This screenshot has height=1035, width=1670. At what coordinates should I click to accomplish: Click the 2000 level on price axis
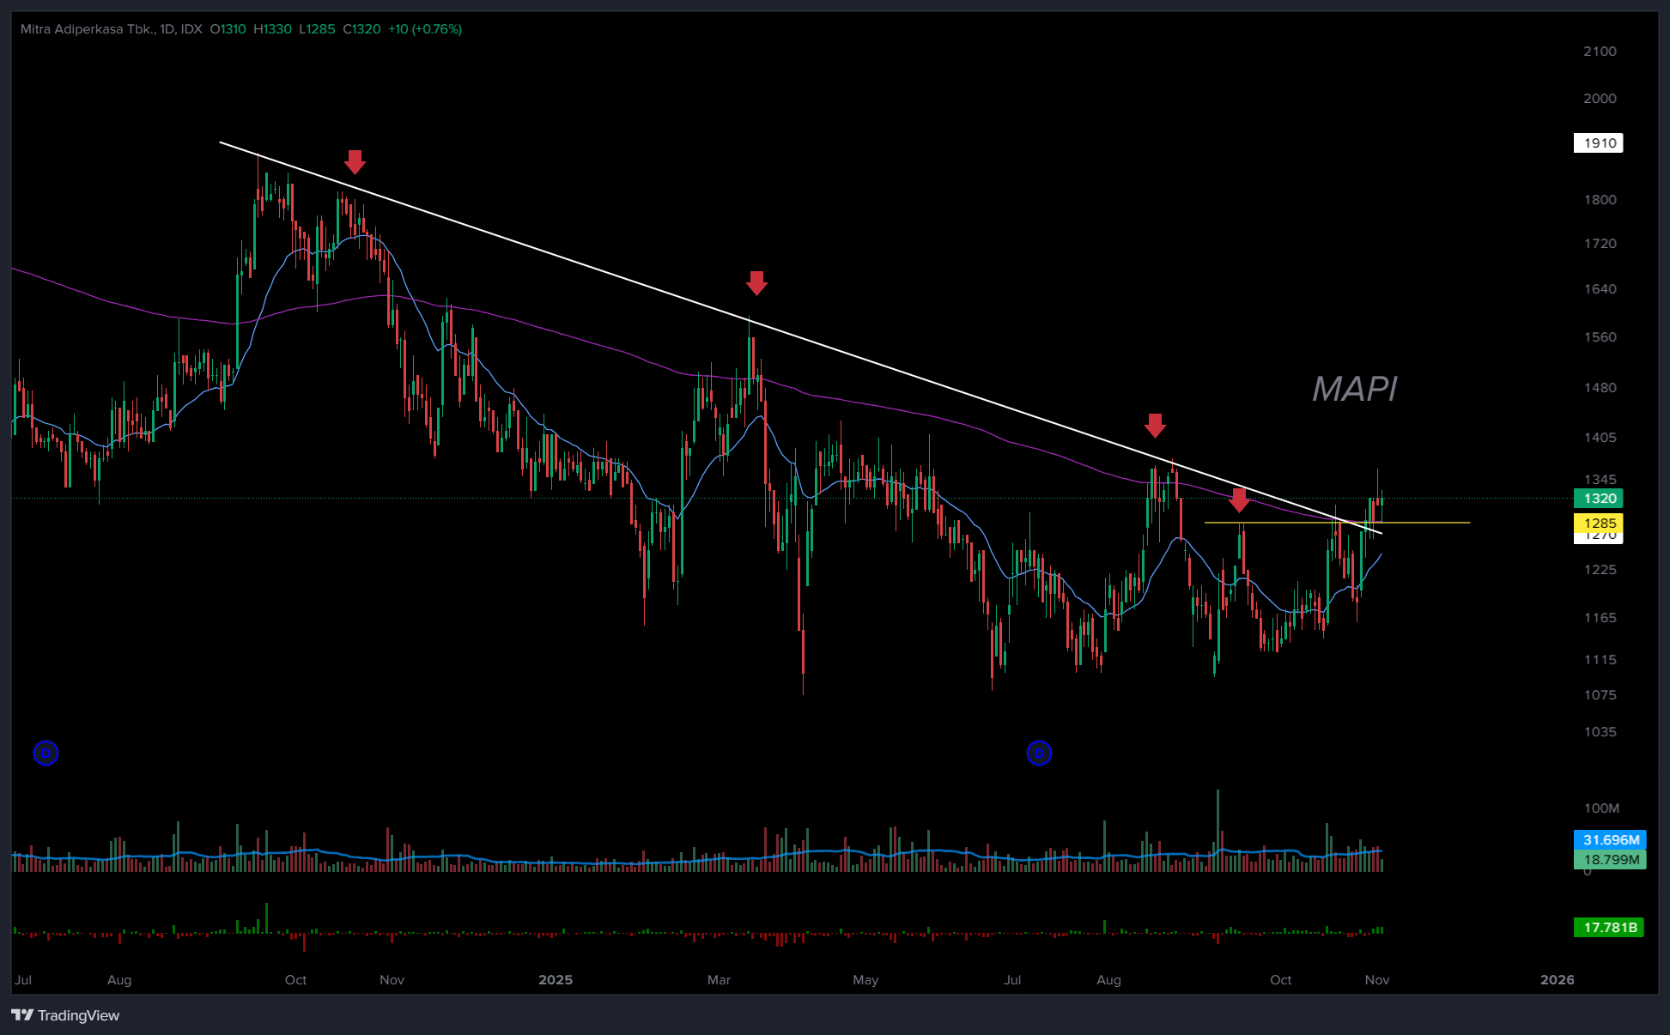tap(1599, 98)
